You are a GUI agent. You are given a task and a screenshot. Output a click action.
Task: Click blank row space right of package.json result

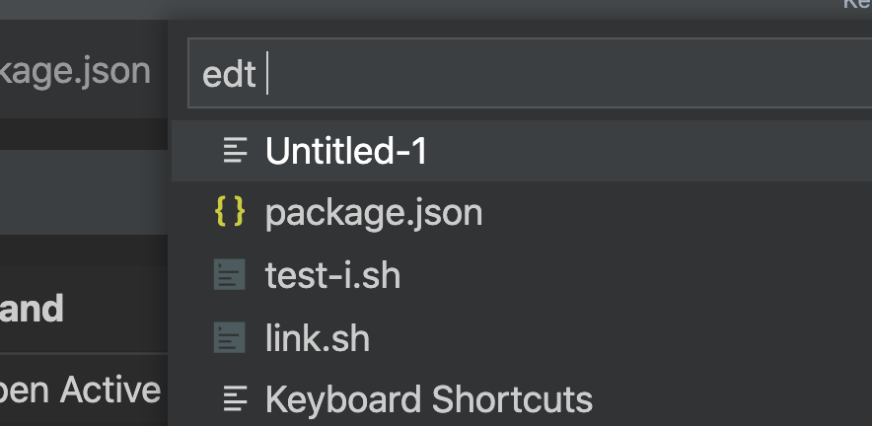tap(671, 212)
